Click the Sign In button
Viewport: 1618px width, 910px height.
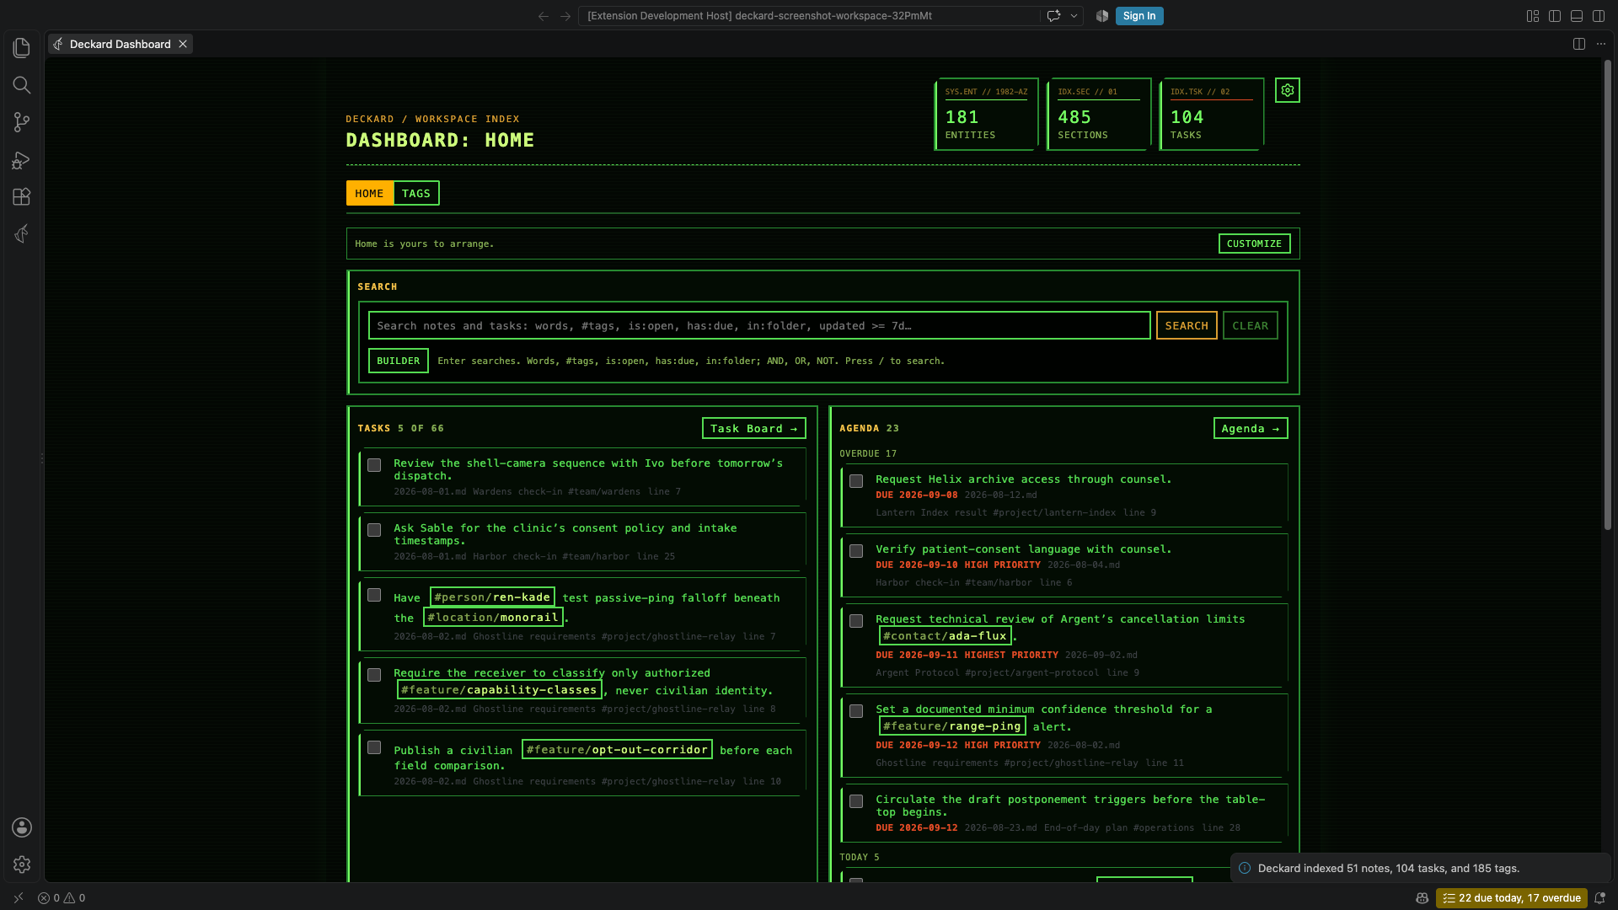tap(1139, 16)
